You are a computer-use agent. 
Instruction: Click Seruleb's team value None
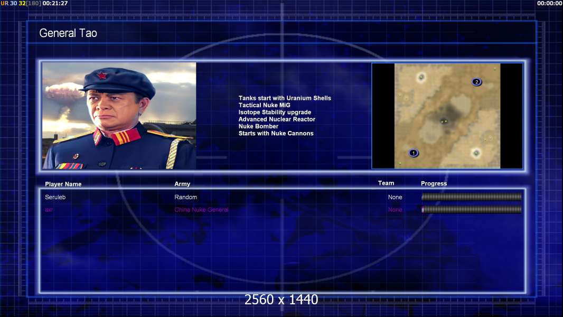pos(395,197)
